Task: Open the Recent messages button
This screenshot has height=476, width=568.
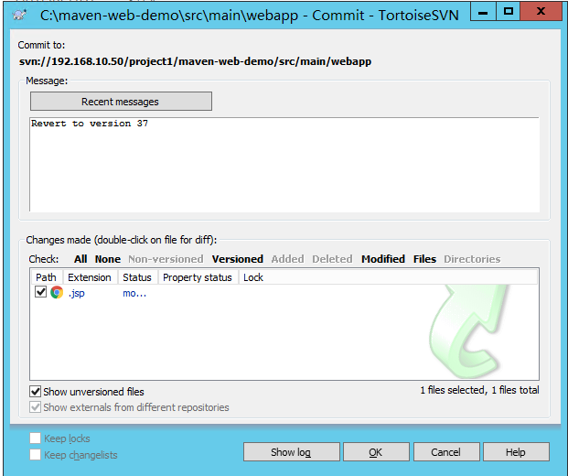Action: (x=121, y=101)
